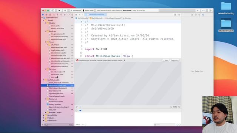Open LaunchScreen.storyboard file
Viewport: 237px width, 133px height.
pos(59,107)
